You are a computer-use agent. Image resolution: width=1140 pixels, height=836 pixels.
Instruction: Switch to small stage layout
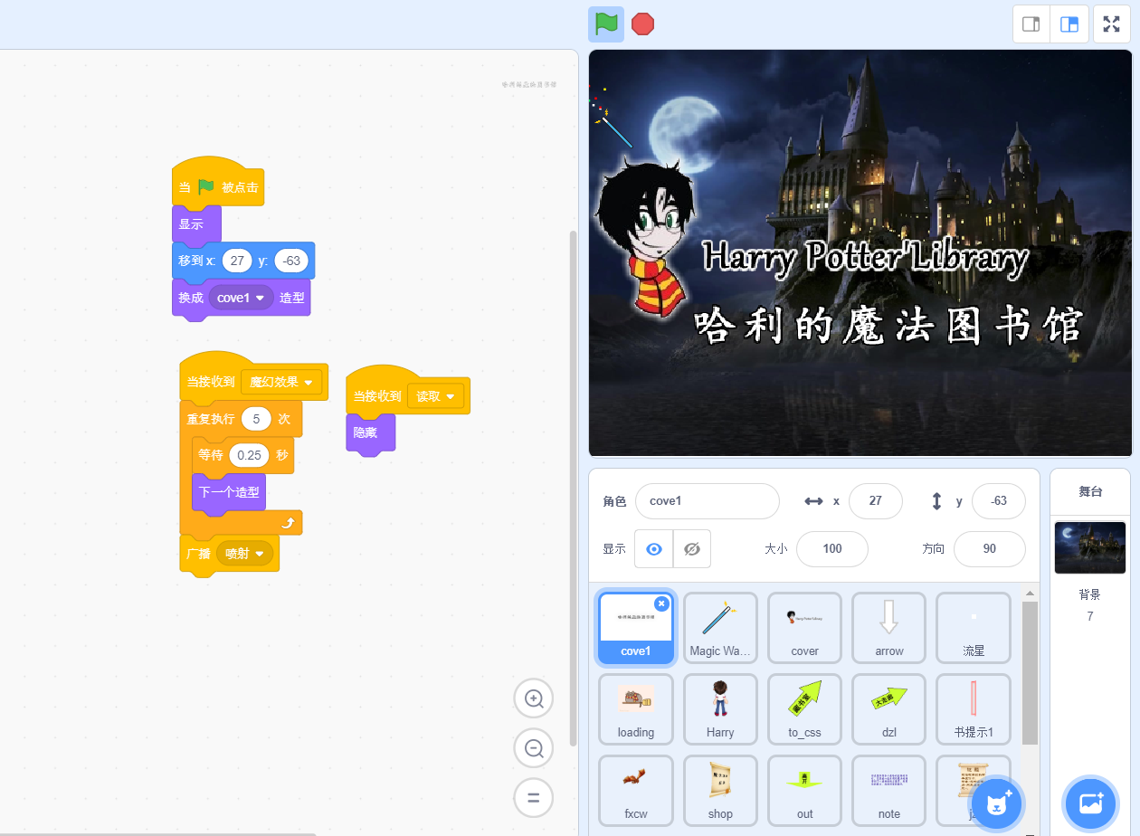pyautogui.click(x=1031, y=24)
